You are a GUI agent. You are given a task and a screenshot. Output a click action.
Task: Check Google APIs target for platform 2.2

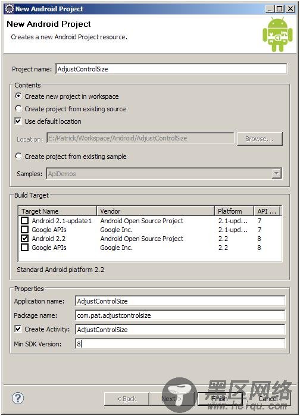click(24, 247)
